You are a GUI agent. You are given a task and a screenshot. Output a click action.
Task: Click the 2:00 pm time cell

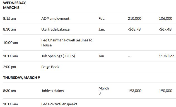pos(9,67)
